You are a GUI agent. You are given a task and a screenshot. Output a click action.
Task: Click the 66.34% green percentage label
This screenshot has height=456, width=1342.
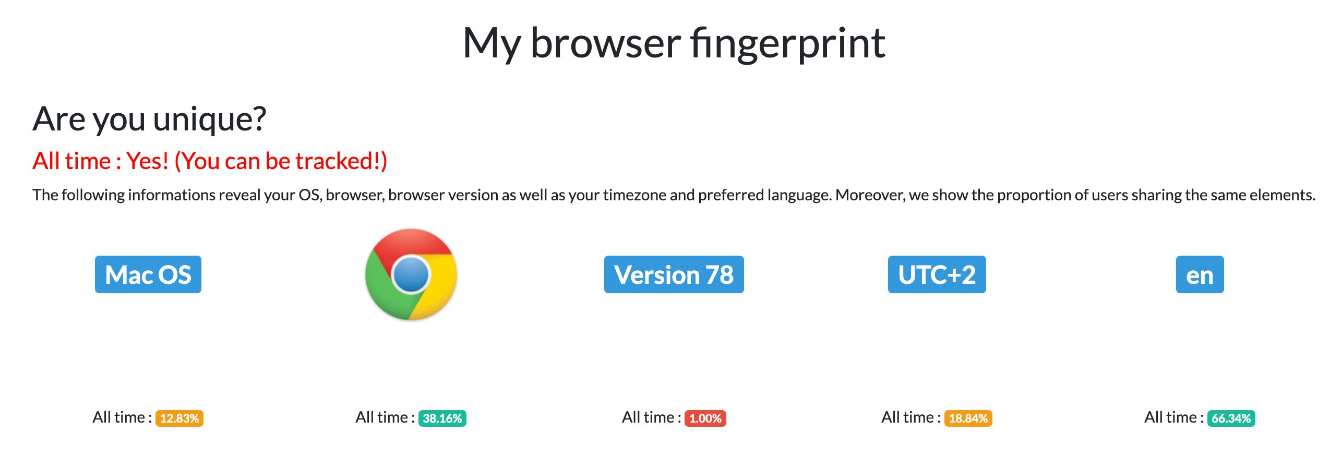[1231, 418]
